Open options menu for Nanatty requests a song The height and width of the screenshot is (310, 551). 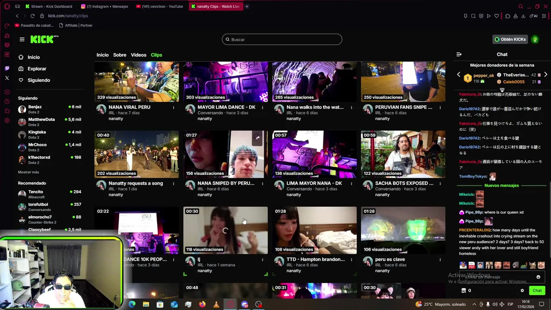tap(173, 183)
